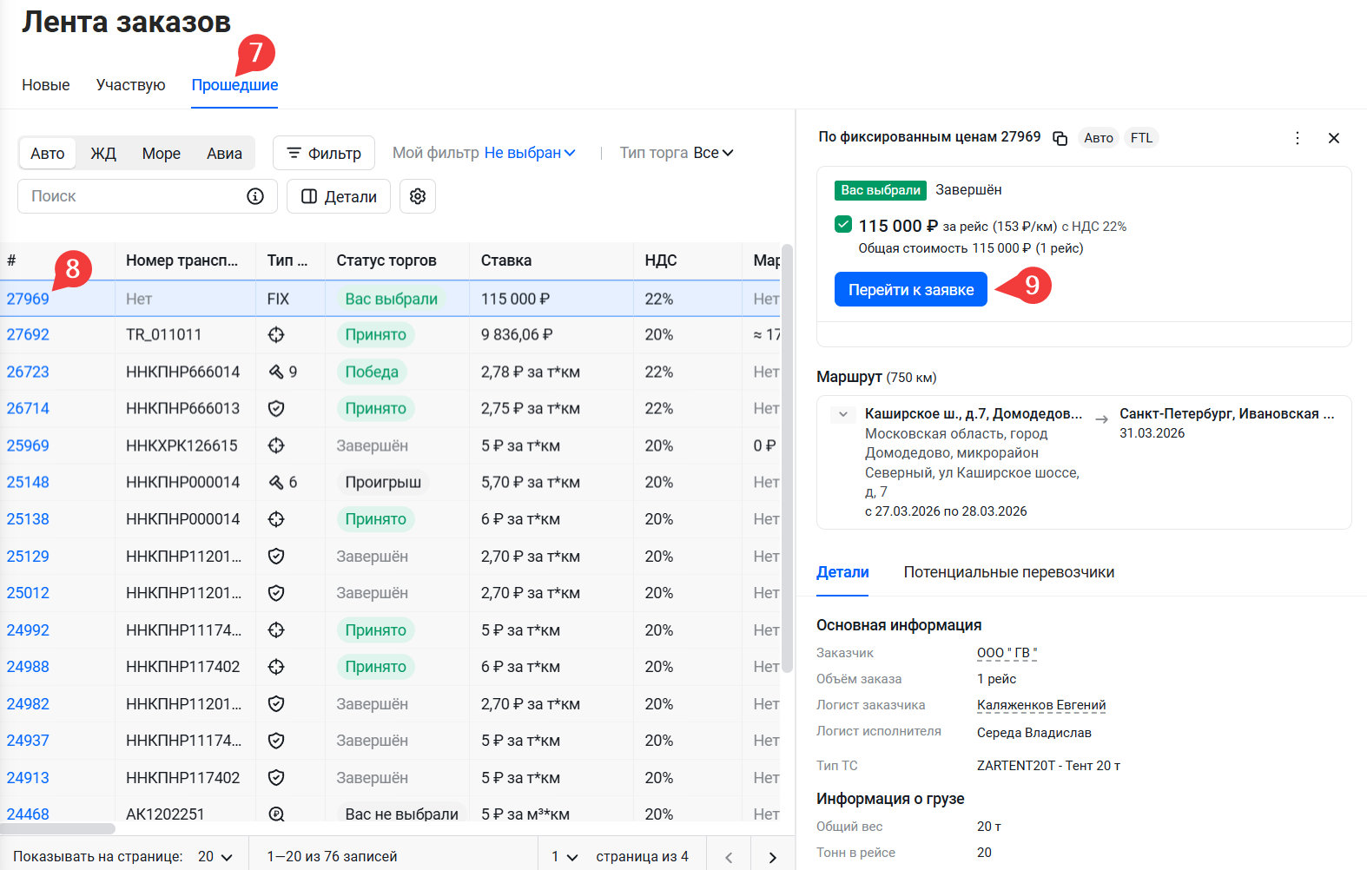Open order link 25969

click(28, 445)
